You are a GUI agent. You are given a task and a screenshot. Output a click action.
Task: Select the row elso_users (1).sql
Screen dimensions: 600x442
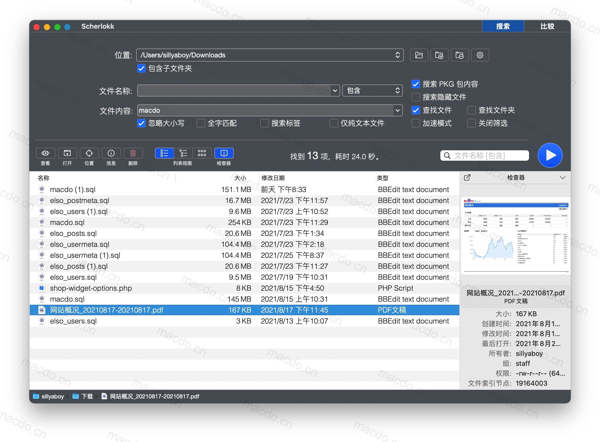pyautogui.click(x=244, y=211)
